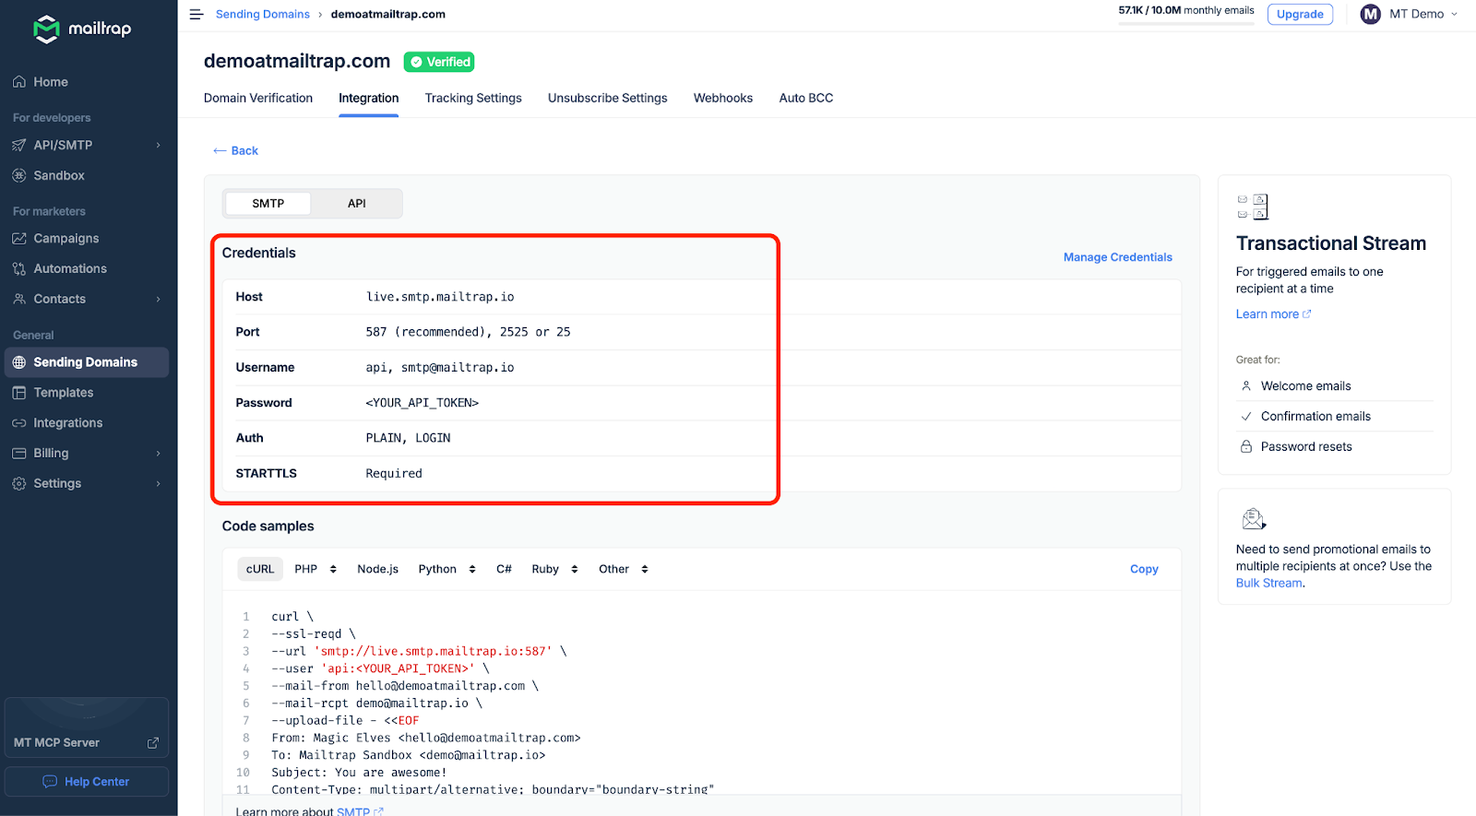Screen dimensions: 1476x816
Task: Click the Contacts people icon
Action: click(19, 299)
